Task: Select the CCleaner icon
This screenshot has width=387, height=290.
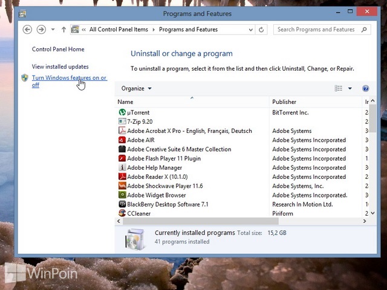Action: click(122, 213)
